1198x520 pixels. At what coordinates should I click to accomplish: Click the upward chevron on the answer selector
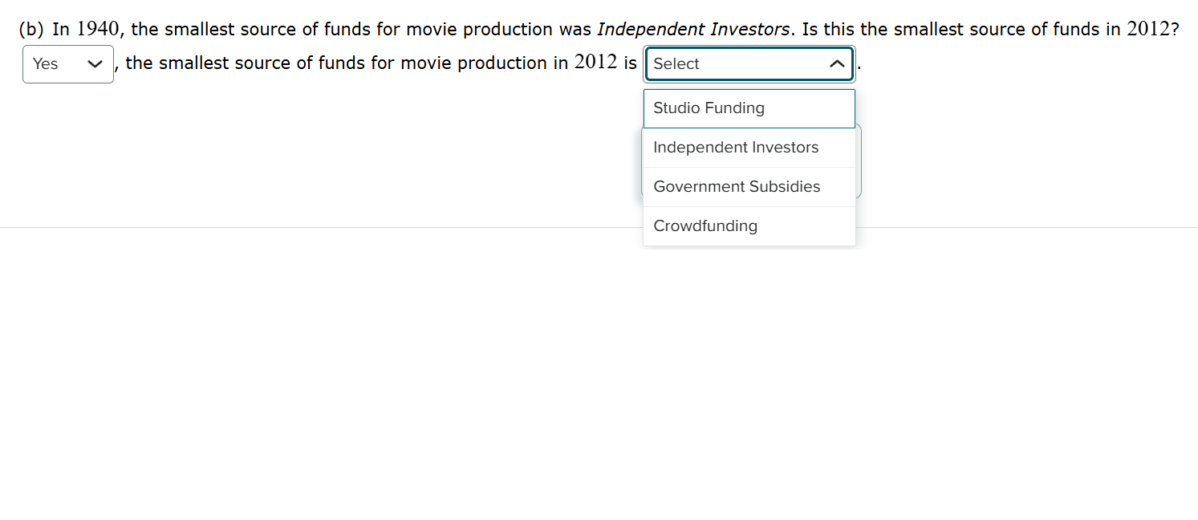[837, 63]
